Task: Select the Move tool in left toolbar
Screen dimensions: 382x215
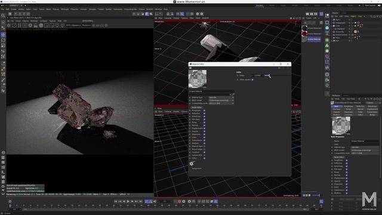Action: [3, 35]
